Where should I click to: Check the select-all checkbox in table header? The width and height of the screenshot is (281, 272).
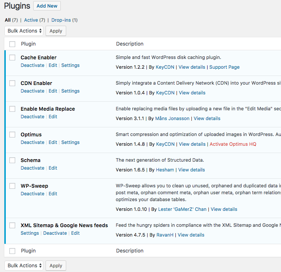tap(12, 44)
